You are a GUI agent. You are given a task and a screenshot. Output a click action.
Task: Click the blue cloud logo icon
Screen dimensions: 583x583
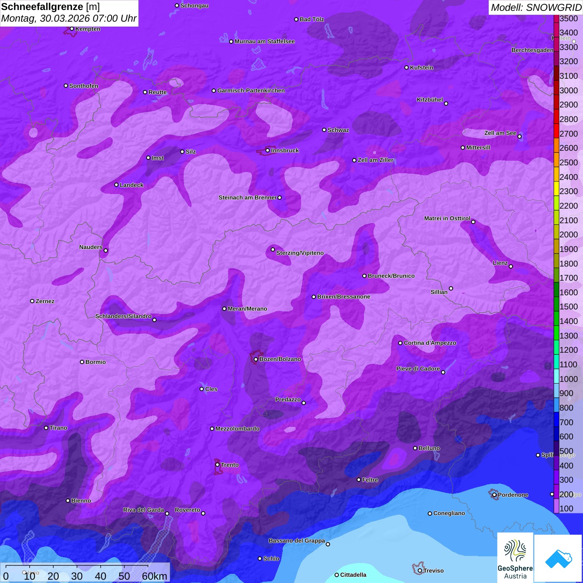point(558,558)
